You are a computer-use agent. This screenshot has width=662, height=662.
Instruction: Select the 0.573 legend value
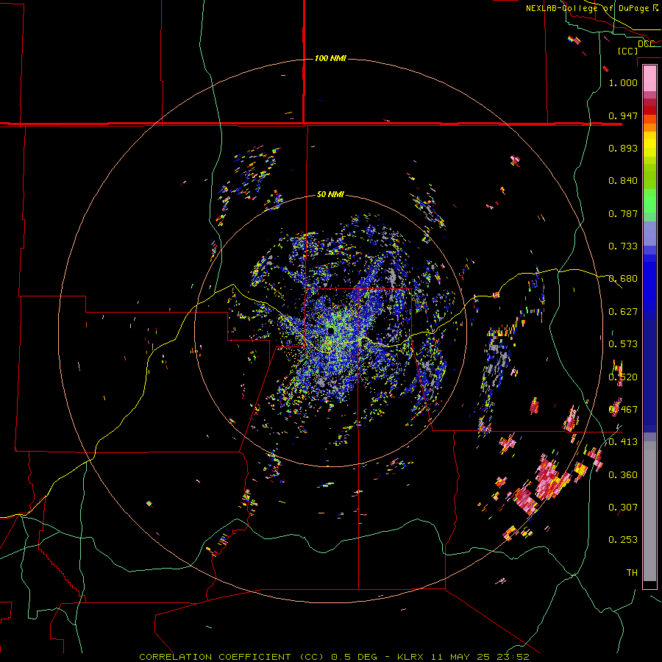pyautogui.click(x=623, y=344)
